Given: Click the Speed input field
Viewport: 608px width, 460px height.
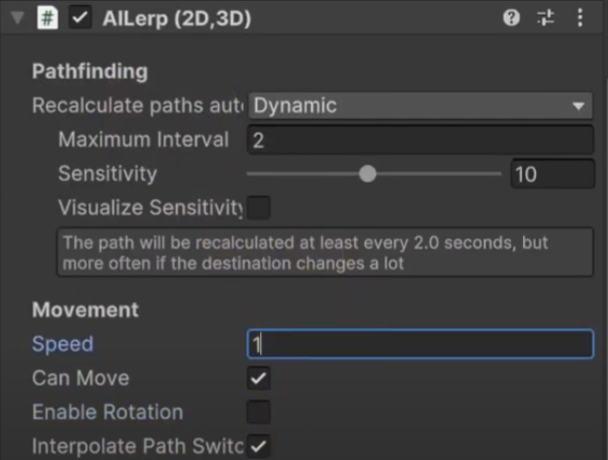Looking at the screenshot, I should 420,344.
